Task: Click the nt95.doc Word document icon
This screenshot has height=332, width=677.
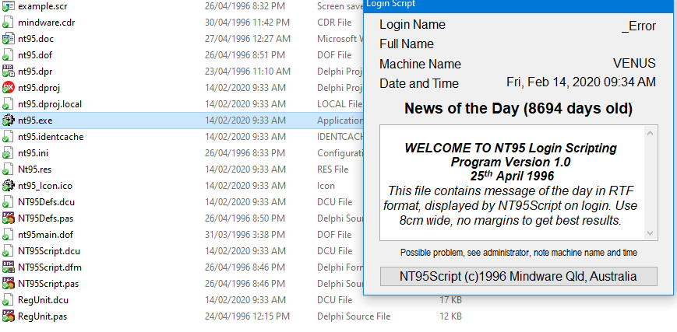Action: pos(9,39)
